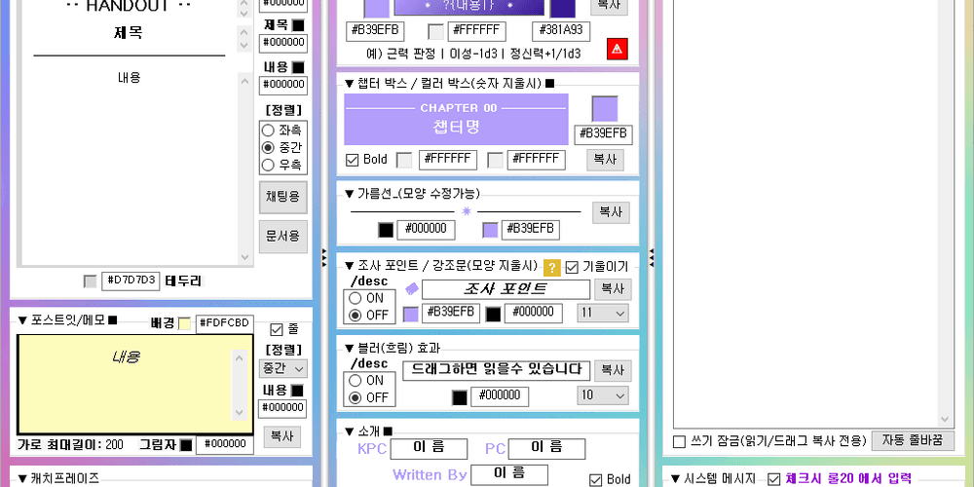Select the 우측 alignment radio button
This screenshot has width=974, height=487.
pyautogui.click(x=268, y=166)
